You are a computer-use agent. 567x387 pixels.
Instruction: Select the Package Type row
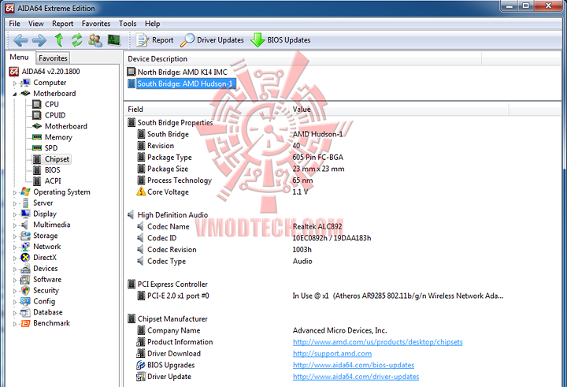240,157
